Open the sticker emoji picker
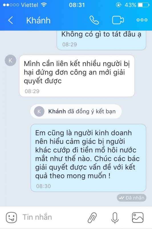 point(11,217)
